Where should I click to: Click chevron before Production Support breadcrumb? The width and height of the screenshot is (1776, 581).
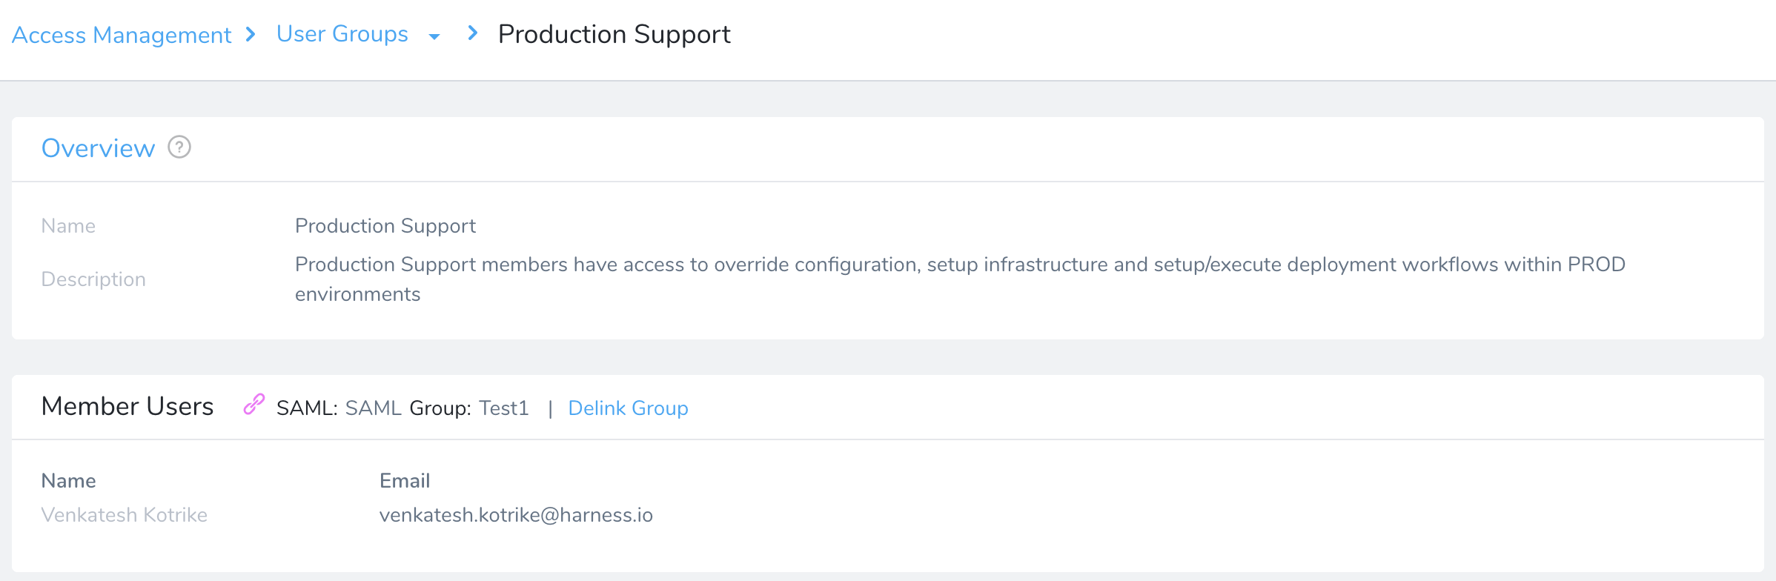473,33
